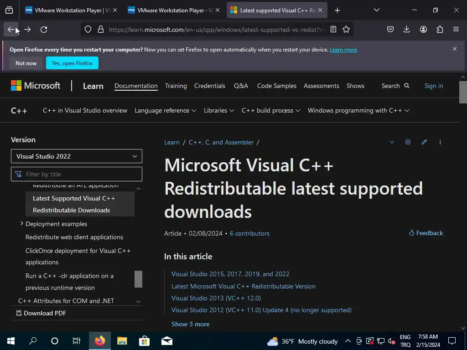Viewport: 467px width, 350px height.
Task: Click the sidebar tree scrollbar thumb
Action: (138, 279)
